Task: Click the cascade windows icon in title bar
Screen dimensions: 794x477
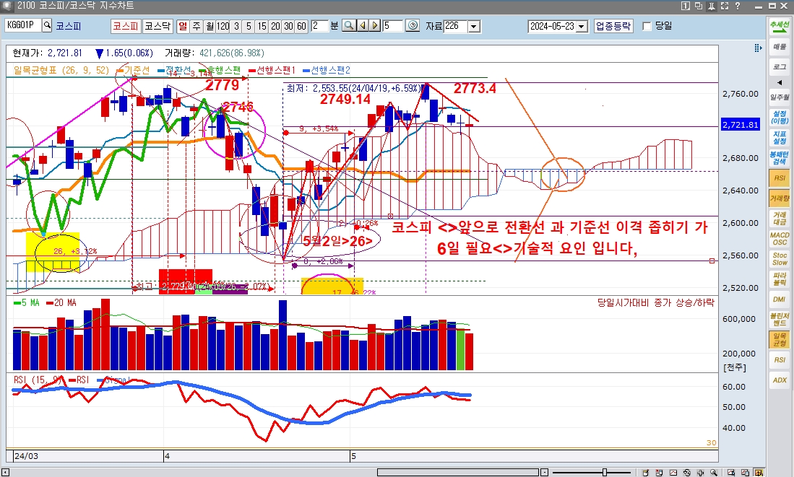Action: click(699, 6)
